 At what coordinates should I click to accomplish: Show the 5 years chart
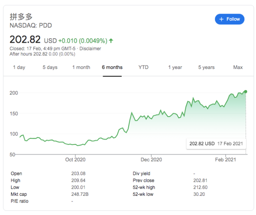coord(206,67)
